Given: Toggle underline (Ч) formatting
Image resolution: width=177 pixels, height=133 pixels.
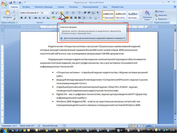Looking at the screenshot, I should click(30, 18).
